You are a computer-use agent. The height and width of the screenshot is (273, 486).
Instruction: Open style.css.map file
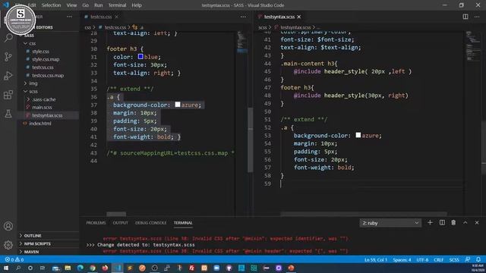tap(46, 59)
